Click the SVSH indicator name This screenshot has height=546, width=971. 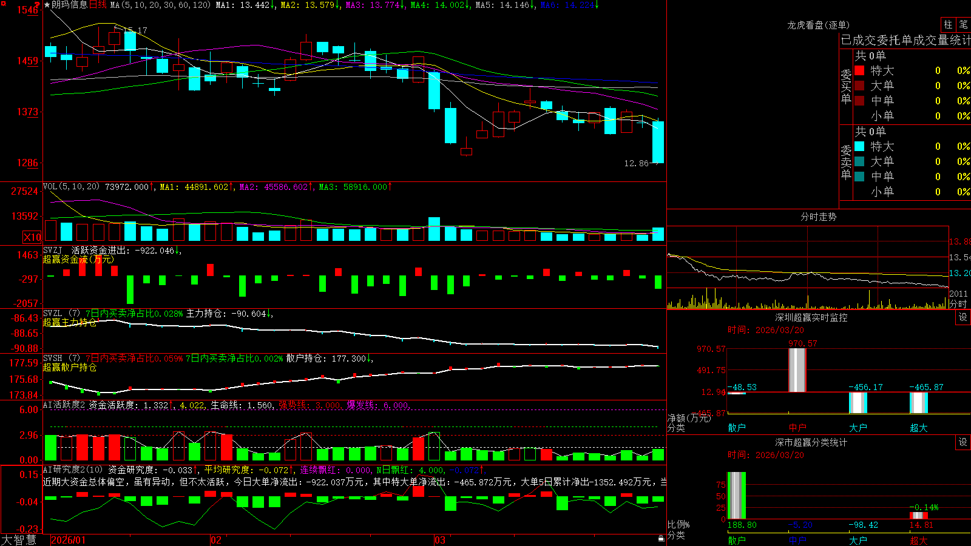[52, 359]
